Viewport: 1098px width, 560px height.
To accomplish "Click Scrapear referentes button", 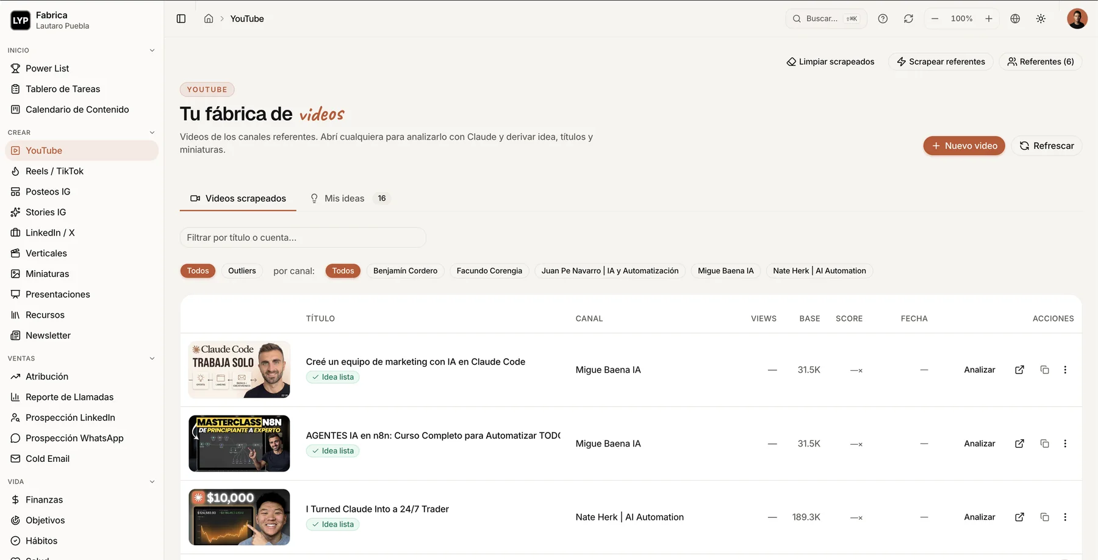I will pos(941,62).
